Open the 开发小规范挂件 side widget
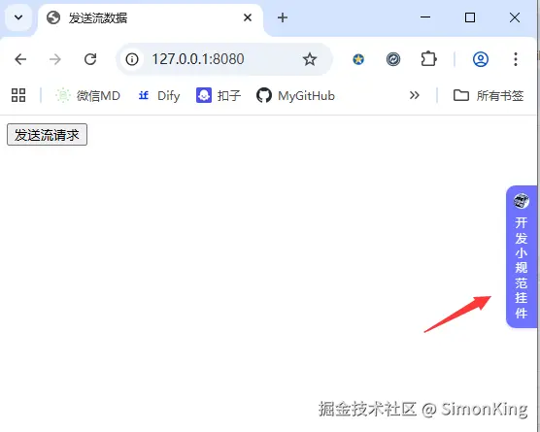The height and width of the screenshot is (432, 540). [522, 257]
